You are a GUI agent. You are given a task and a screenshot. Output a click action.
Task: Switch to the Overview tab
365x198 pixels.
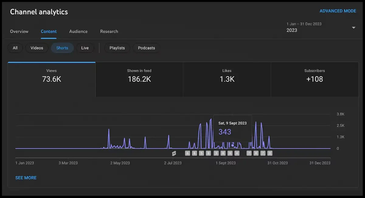tap(19, 32)
